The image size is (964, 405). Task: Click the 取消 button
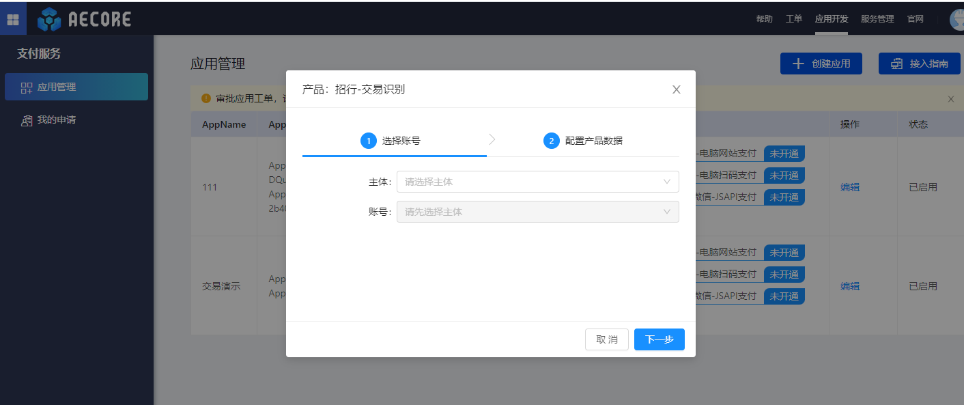pyautogui.click(x=606, y=339)
